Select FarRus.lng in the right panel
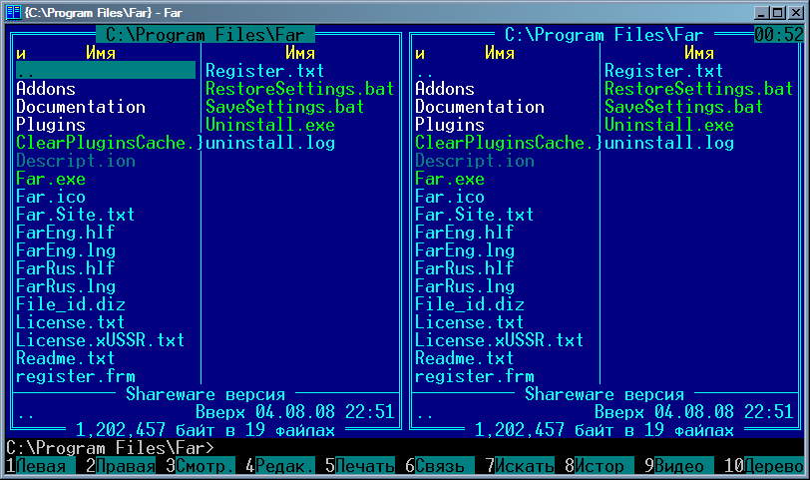Screen dimensions: 810x480 click(465, 286)
